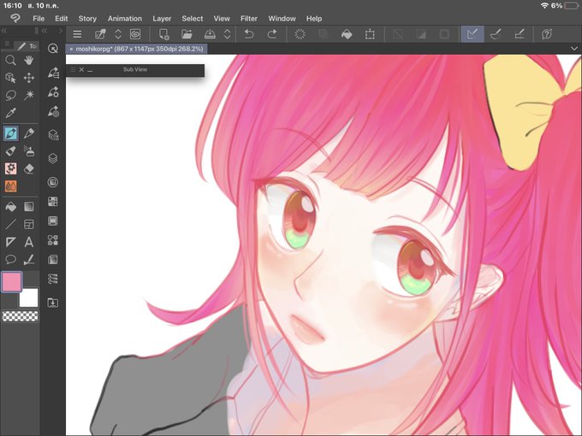Open the Story menu

pyautogui.click(x=87, y=19)
